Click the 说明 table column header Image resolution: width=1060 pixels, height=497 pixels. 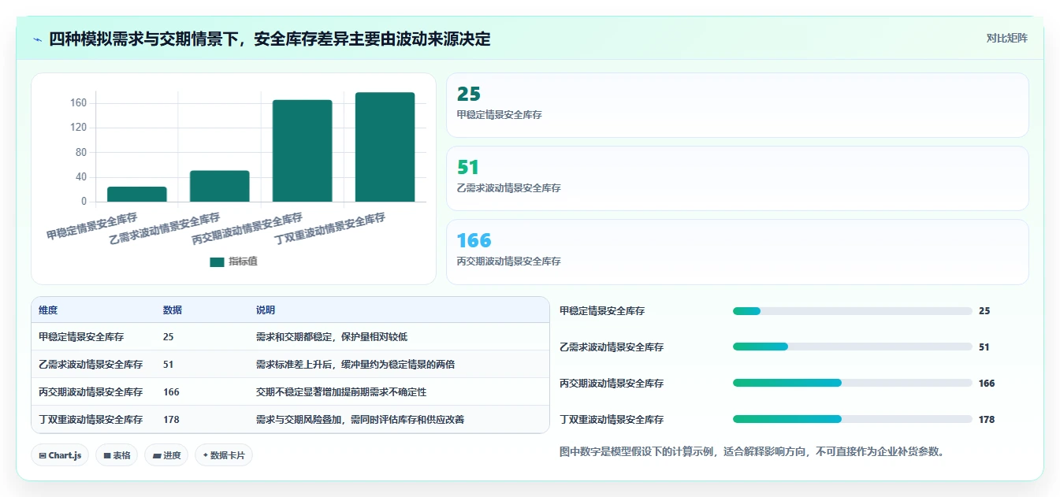pos(266,310)
